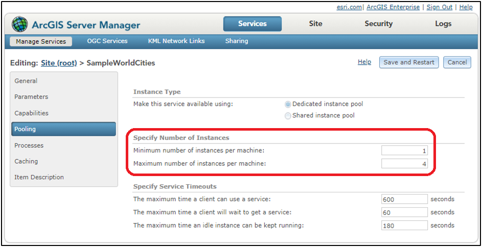Click the Maximum number of instances field
The height and width of the screenshot is (247, 482).
(404, 164)
